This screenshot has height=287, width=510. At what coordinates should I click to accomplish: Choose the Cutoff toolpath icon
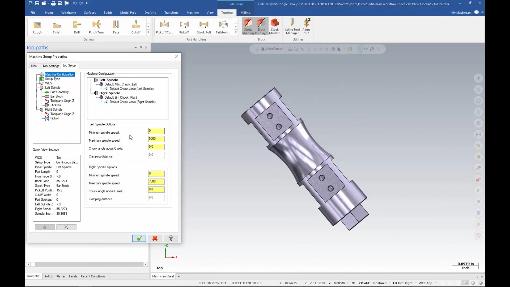coord(136,27)
